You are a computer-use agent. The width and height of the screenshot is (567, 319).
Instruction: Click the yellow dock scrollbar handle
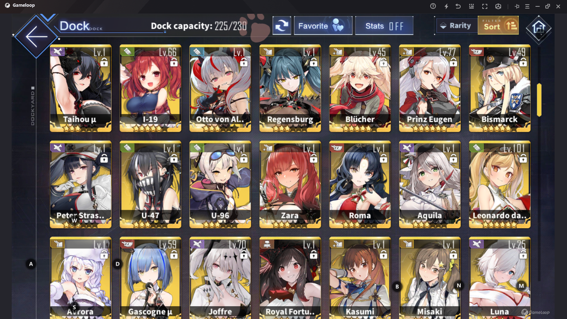[539, 100]
